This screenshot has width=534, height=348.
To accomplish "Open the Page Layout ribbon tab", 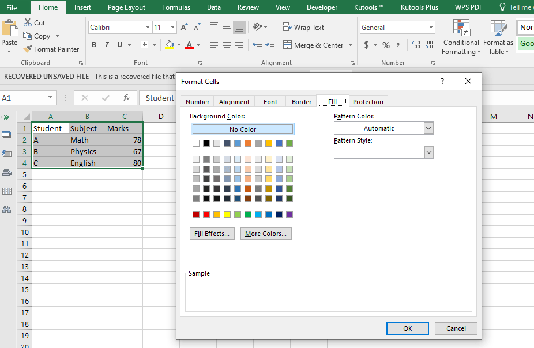I will coord(126,7).
